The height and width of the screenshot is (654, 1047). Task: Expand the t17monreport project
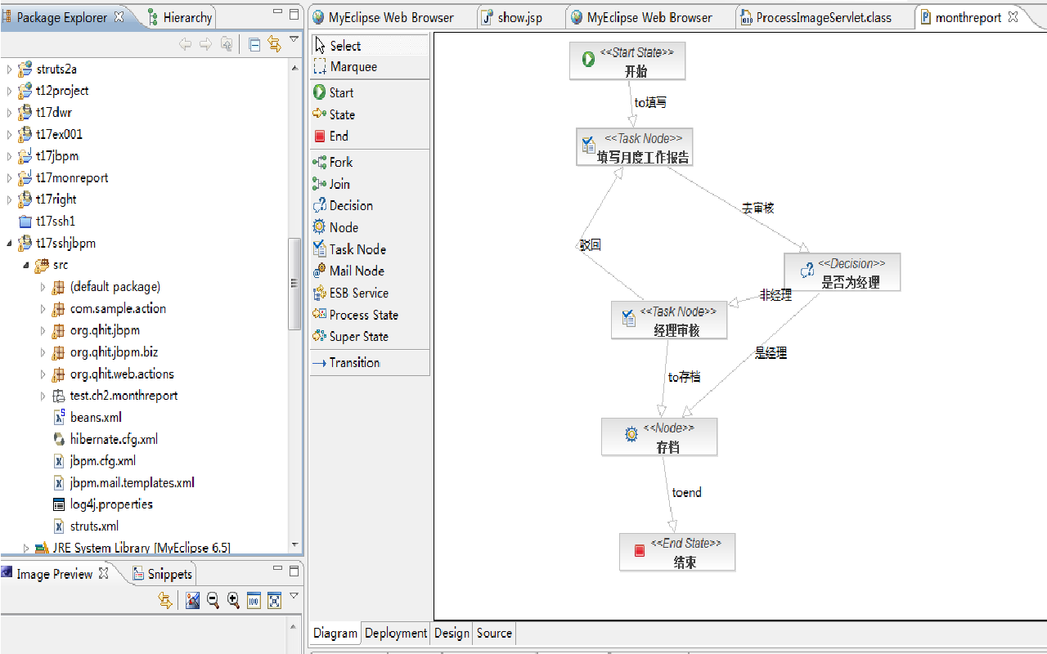pos(10,178)
